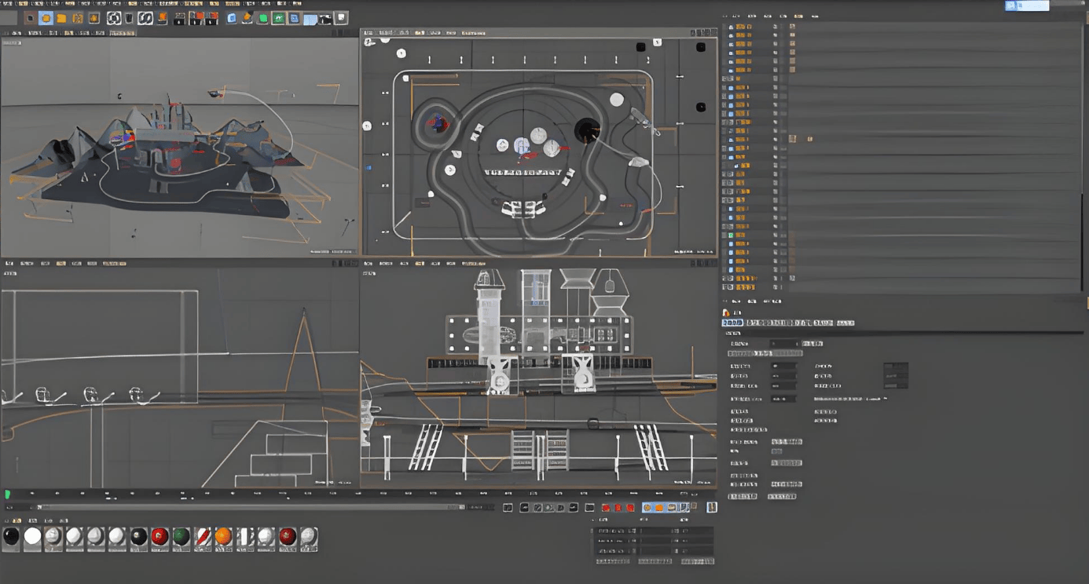Toggle visibility dots of green-icon object row
The height and width of the screenshot is (584, 1089).
[775, 235]
